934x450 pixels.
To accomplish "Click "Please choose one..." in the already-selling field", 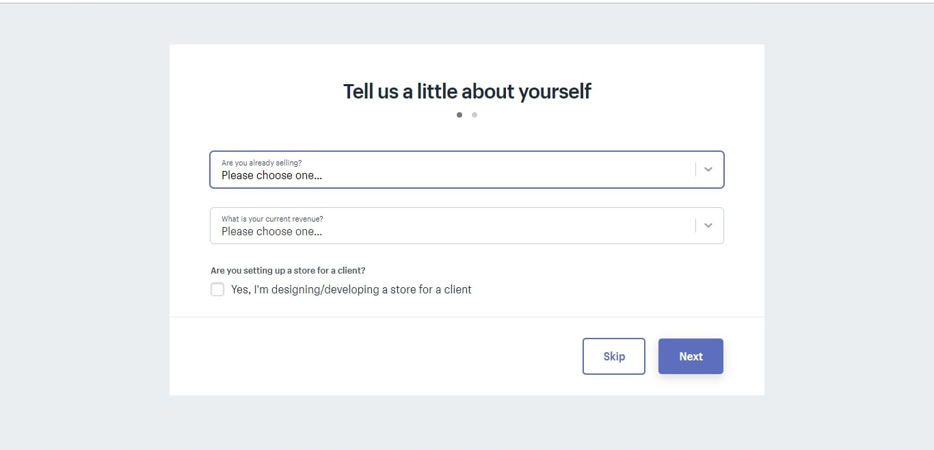I will coord(271,175).
